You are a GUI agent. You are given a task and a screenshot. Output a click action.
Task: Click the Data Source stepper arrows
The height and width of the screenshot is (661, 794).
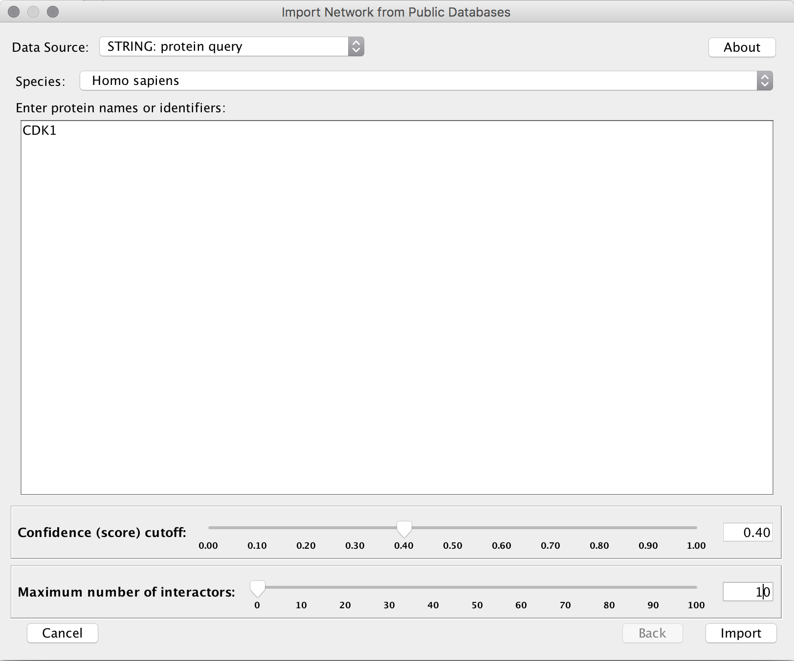click(x=356, y=47)
